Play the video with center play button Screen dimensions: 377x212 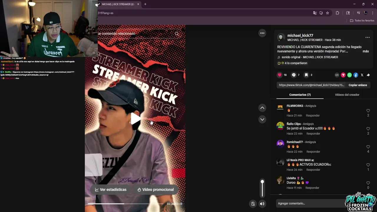click(x=136, y=118)
